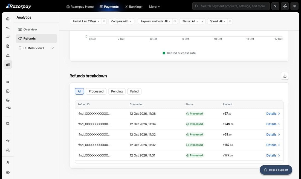Click the refund ID in the ₹69.50 row
The height and width of the screenshot is (179, 301).
click(x=94, y=135)
